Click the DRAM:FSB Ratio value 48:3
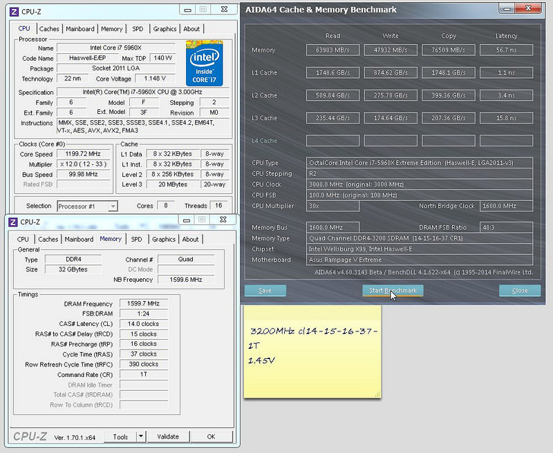The image size is (553, 453). tap(506, 228)
